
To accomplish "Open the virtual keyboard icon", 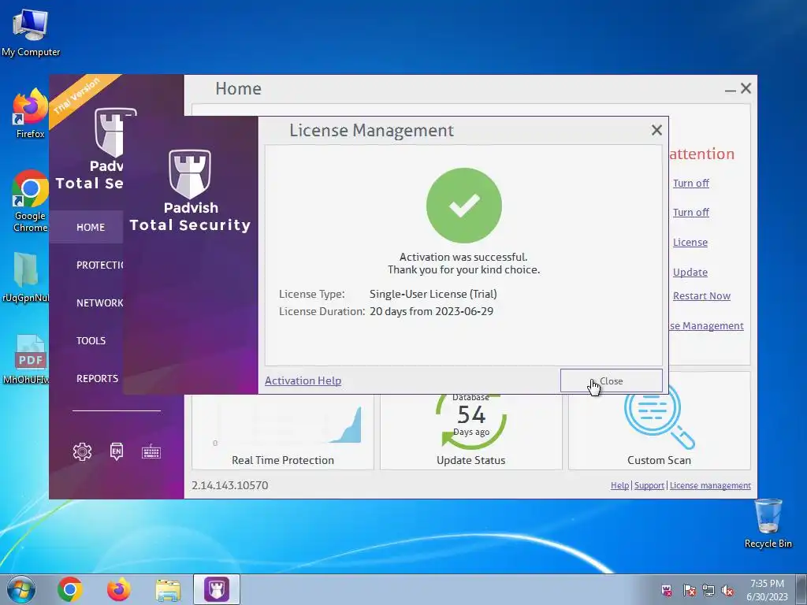I will click(151, 451).
